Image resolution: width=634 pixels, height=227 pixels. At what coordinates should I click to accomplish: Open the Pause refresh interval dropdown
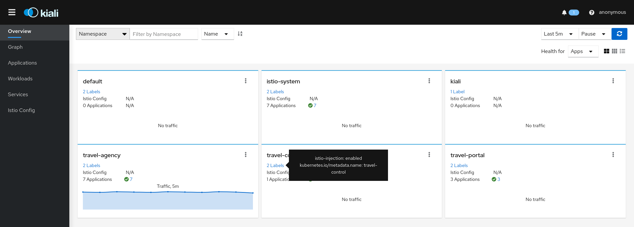click(x=595, y=34)
